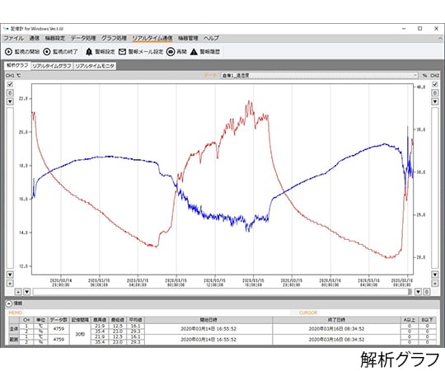This screenshot has width=445, height=371.
Task: Click down arrow under CH1 zero button
Action: tap(10, 101)
